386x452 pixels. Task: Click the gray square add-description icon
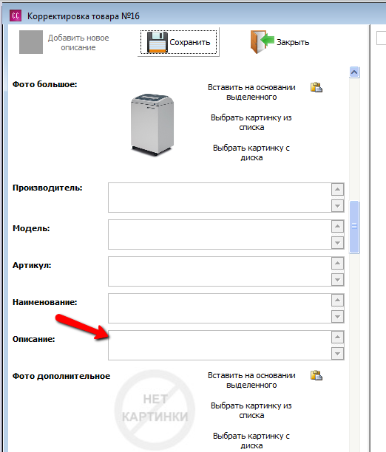31,42
